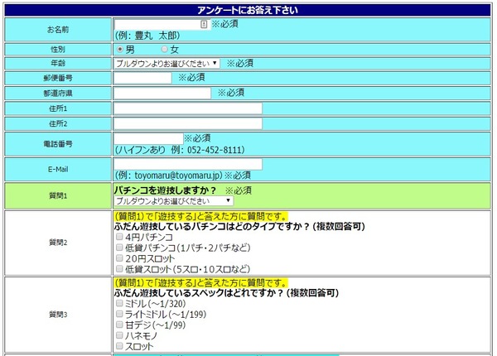
Task: Click the 郵便番号 label cell
Action: [58, 78]
